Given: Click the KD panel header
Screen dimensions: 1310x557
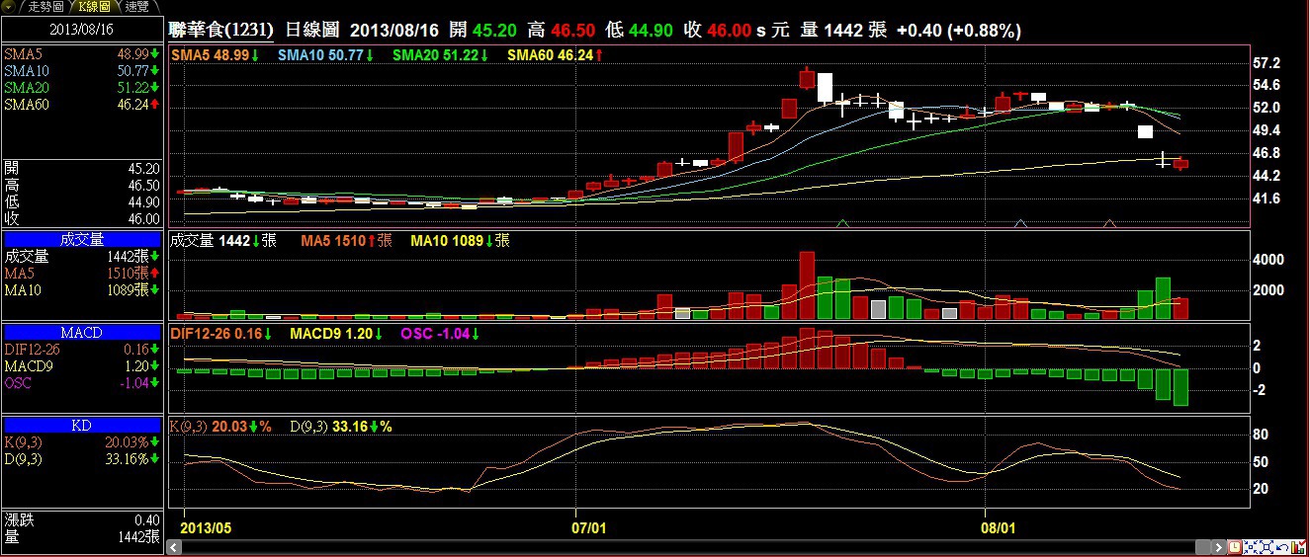Looking at the screenshot, I should coord(82,426).
